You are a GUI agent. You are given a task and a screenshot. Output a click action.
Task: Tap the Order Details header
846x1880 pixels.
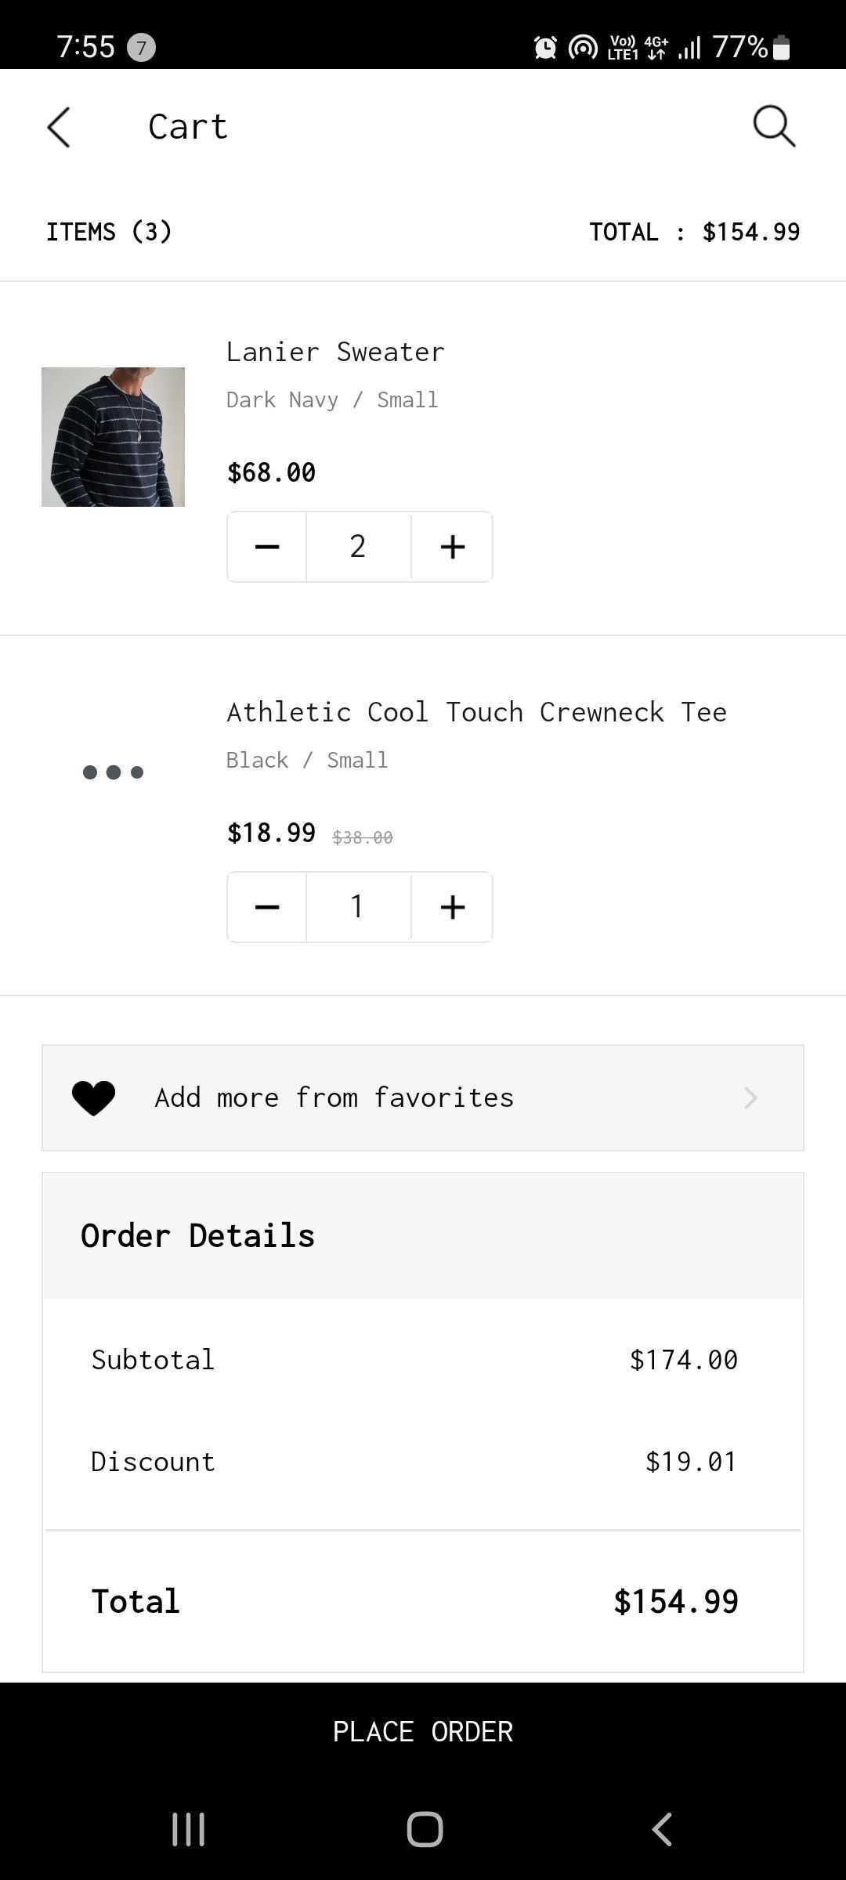coord(423,1236)
